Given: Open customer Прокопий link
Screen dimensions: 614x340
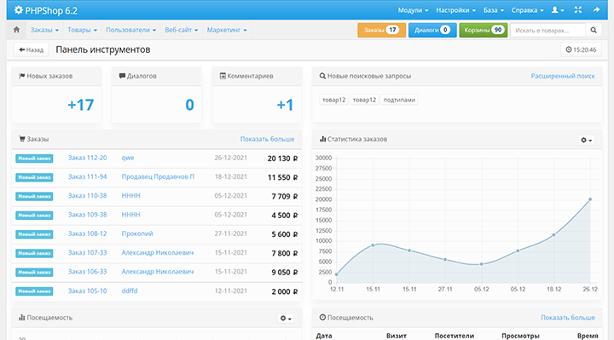Looking at the screenshot, I should click(137, 233).
